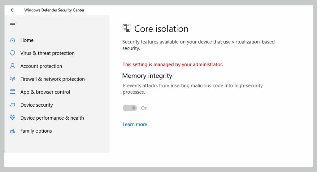Click the On label beside the switch
The width and height of the screenshot is (317, 172).
[144, 108]
